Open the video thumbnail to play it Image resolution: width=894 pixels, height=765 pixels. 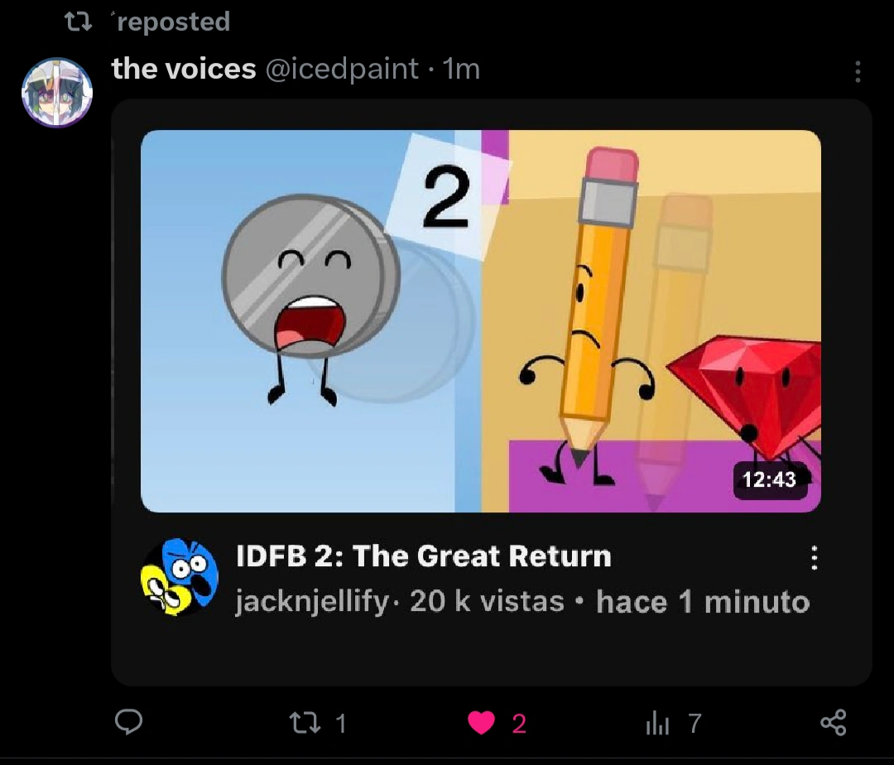pyautogui.click(x=480, y=320)
